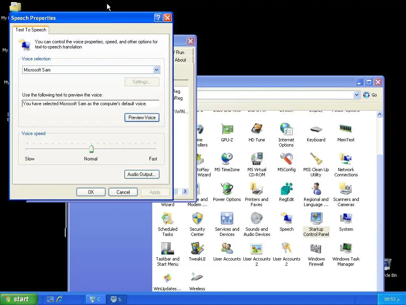Open the MSI Clean Up Utility icon
This screenshot has width=406, height=305.
coord(316,165)
